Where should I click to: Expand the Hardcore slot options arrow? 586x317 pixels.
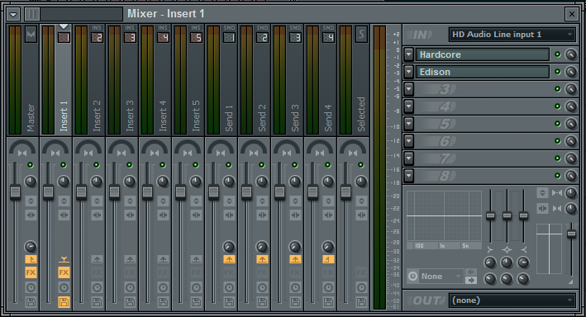[x=408, y=54]
